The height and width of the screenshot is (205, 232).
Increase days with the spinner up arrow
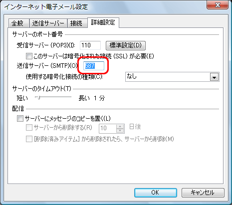(120, 126)
